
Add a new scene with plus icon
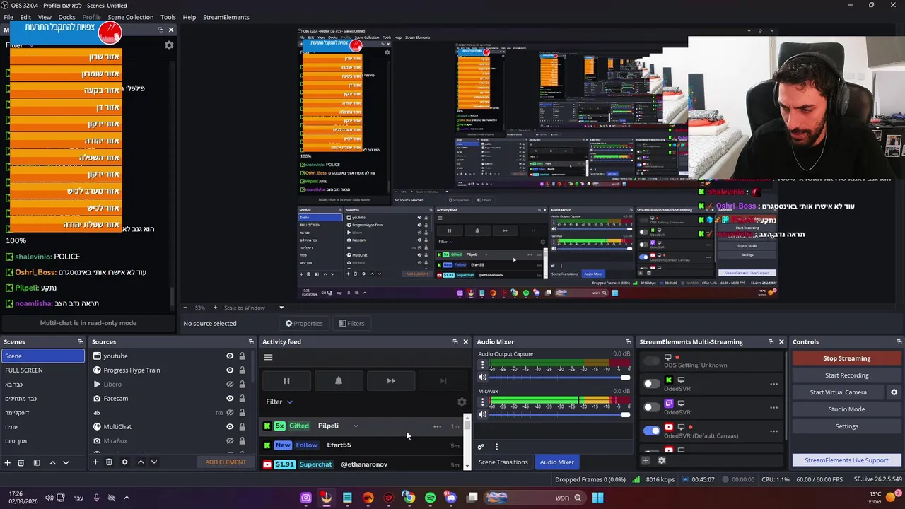pyautogui.click(x=8, y=462)
